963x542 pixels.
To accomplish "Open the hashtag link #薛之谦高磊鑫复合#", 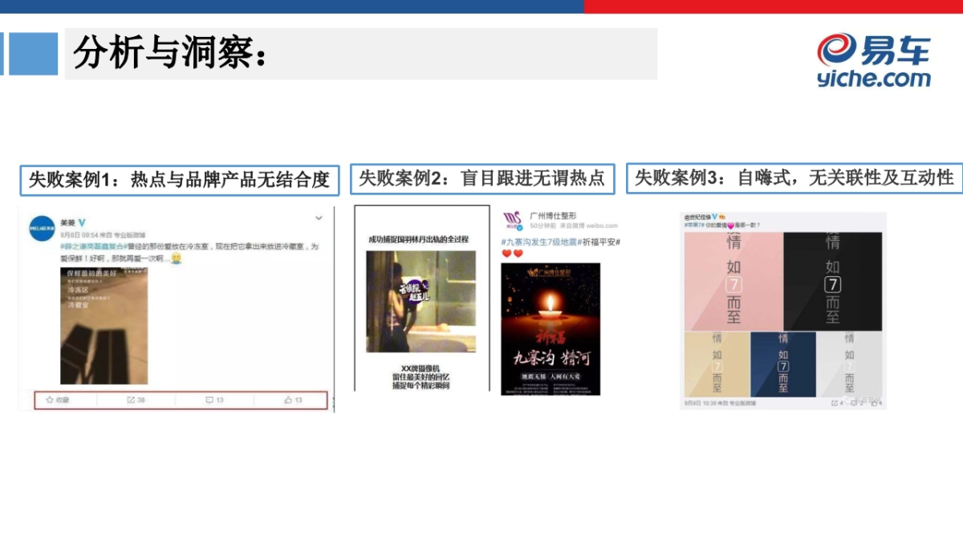I will 91,247.
